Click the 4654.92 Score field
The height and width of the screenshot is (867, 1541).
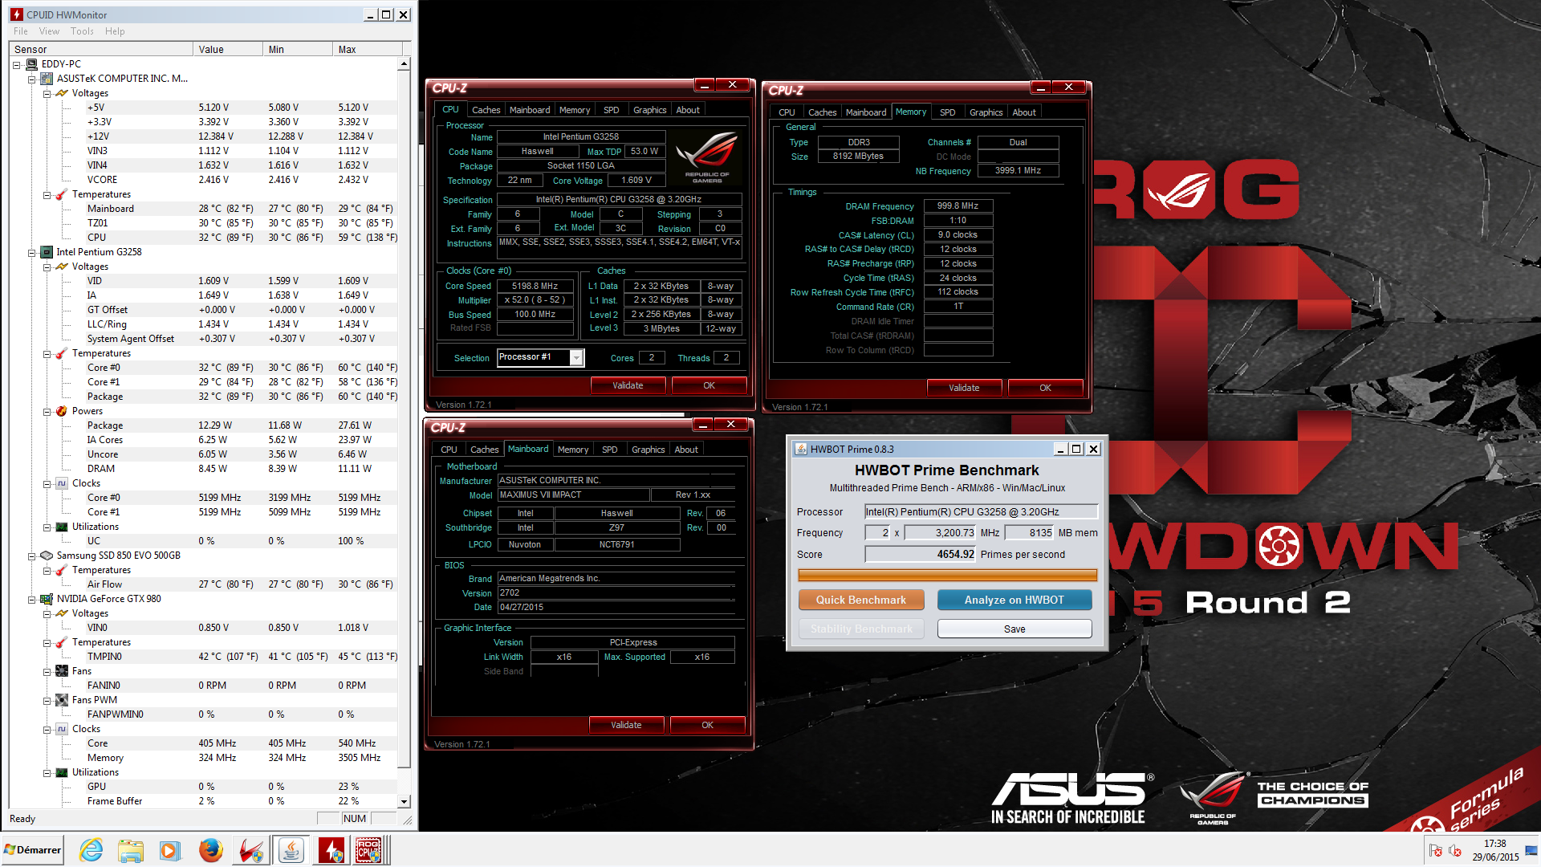point(921,554)
